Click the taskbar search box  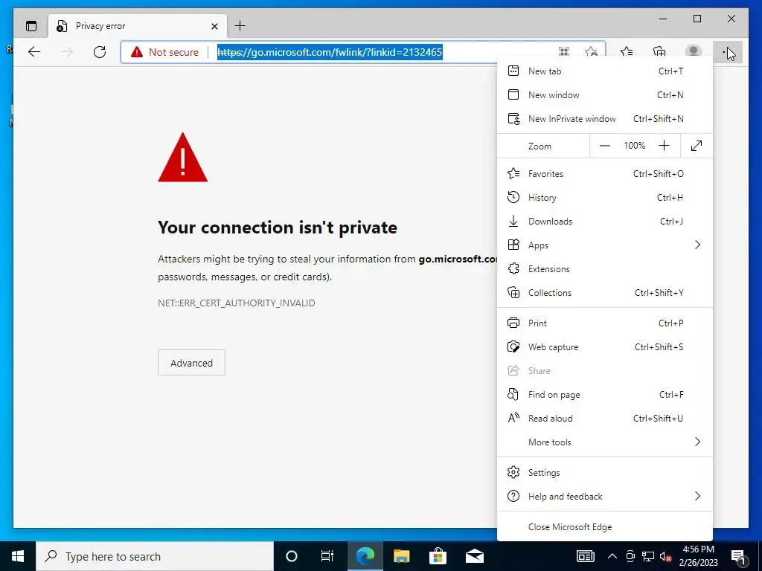[x=155, y=556]
